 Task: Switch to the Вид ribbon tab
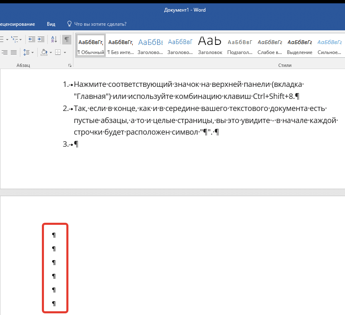click(x=51, y=24)
